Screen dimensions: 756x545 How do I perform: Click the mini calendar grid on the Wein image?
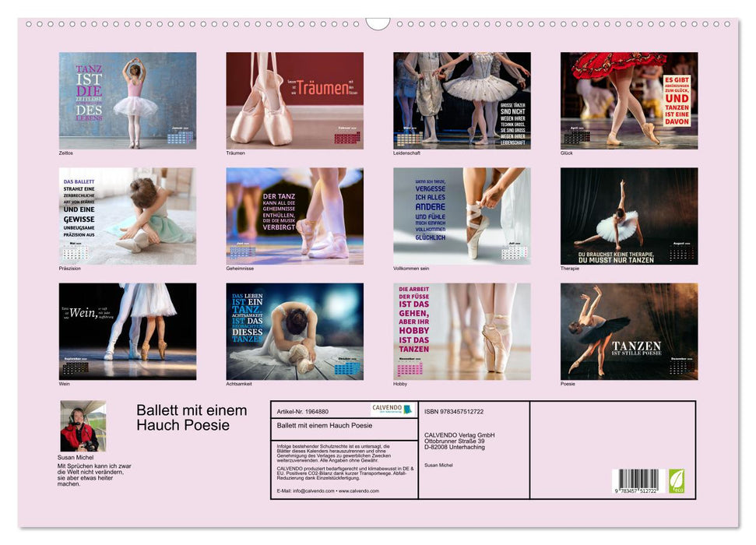tap(76, 367)
